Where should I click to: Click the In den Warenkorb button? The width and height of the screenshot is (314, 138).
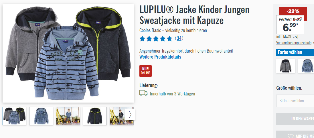(295, 119)
